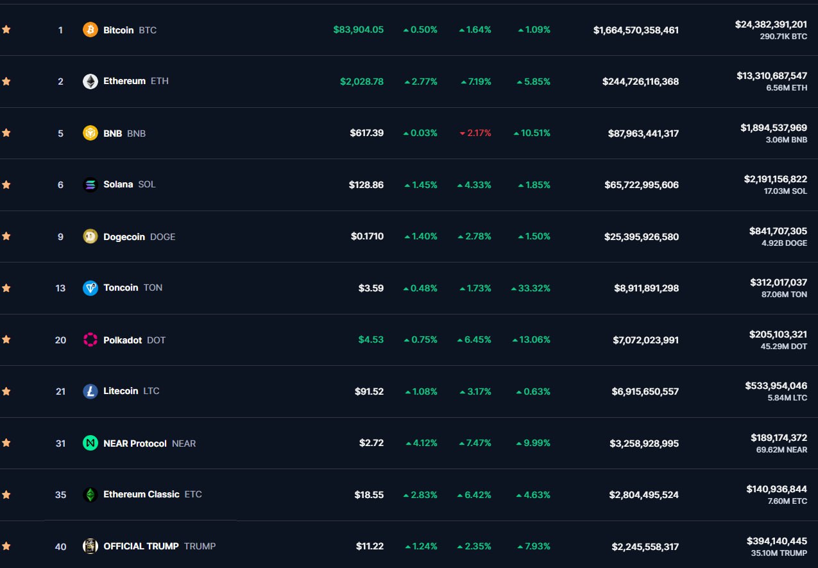Image resolution: width=818 pixels, height=568 pixels.
Task: Unfavorite Toncoin using its star
Action: [6, 288]
